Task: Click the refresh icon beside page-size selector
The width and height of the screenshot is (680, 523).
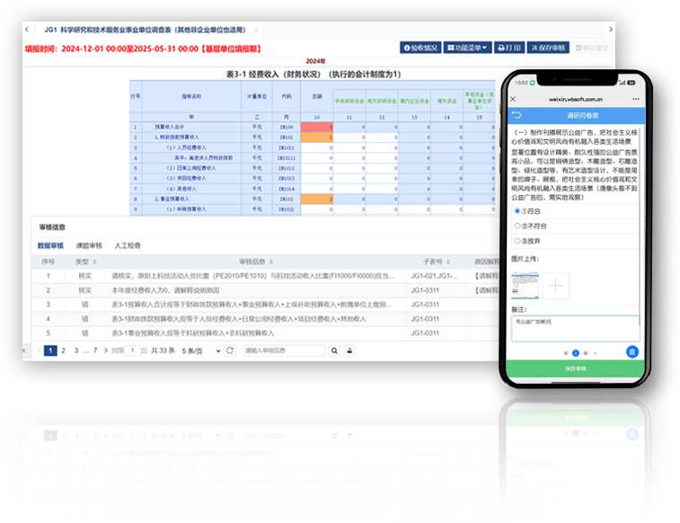Action: (x=230, y=350)
